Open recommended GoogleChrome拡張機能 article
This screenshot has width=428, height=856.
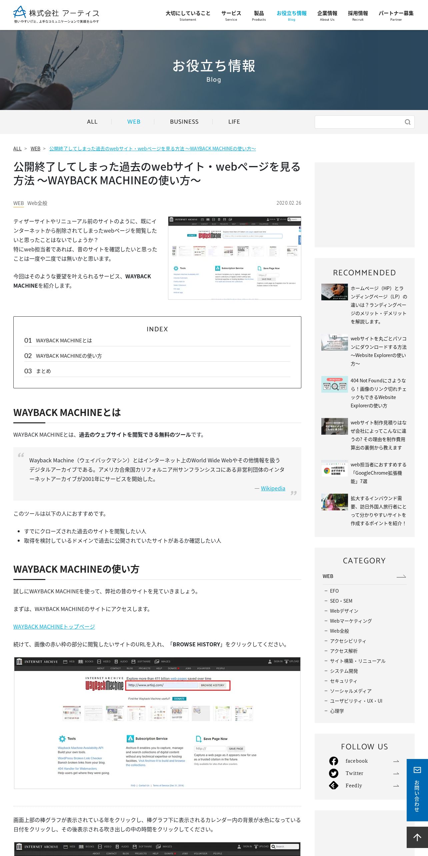(379, 473)
